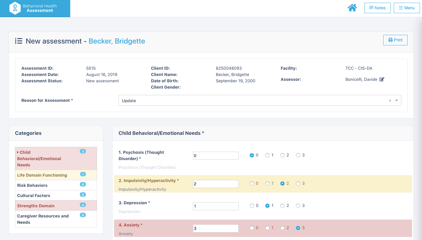The image size is (422, 240).
Task: Click the Behavioral Health Assessment logo
Action: tap(35, 8)
